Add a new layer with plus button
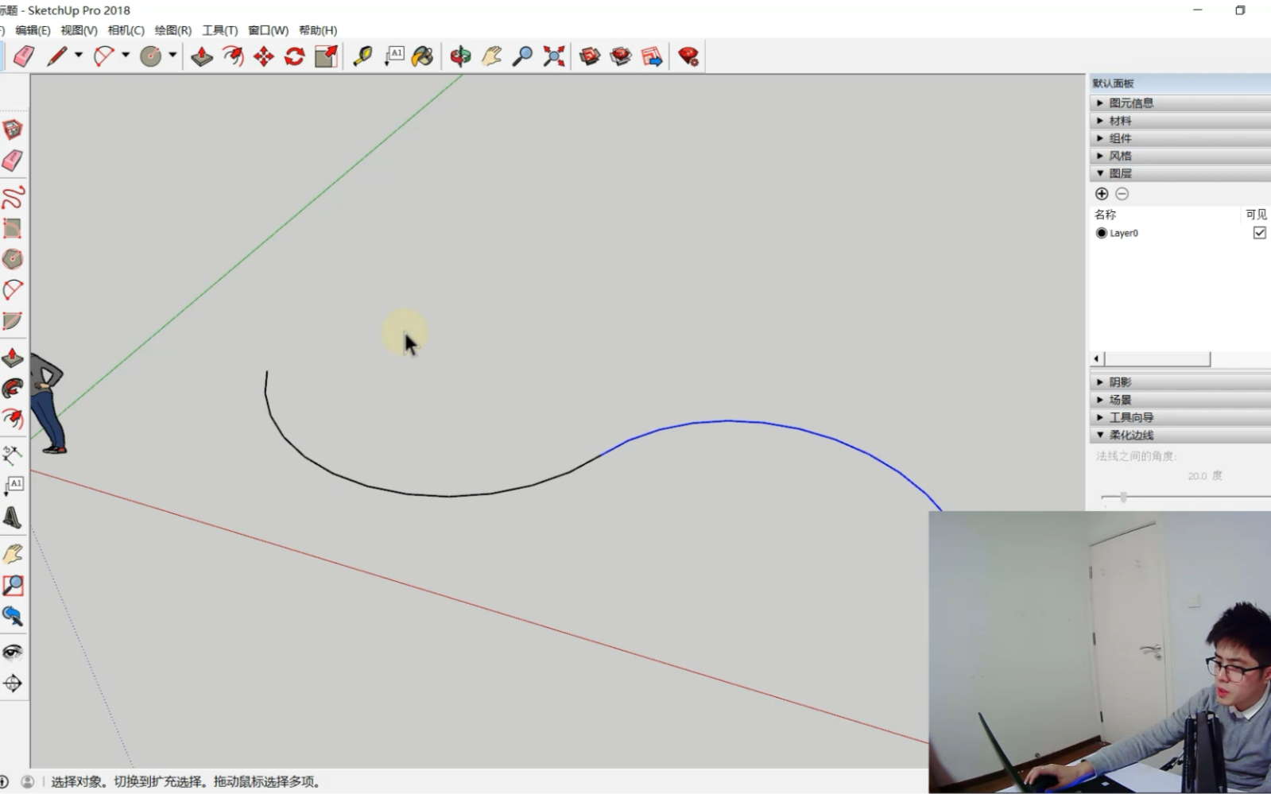 point(1102,194)
